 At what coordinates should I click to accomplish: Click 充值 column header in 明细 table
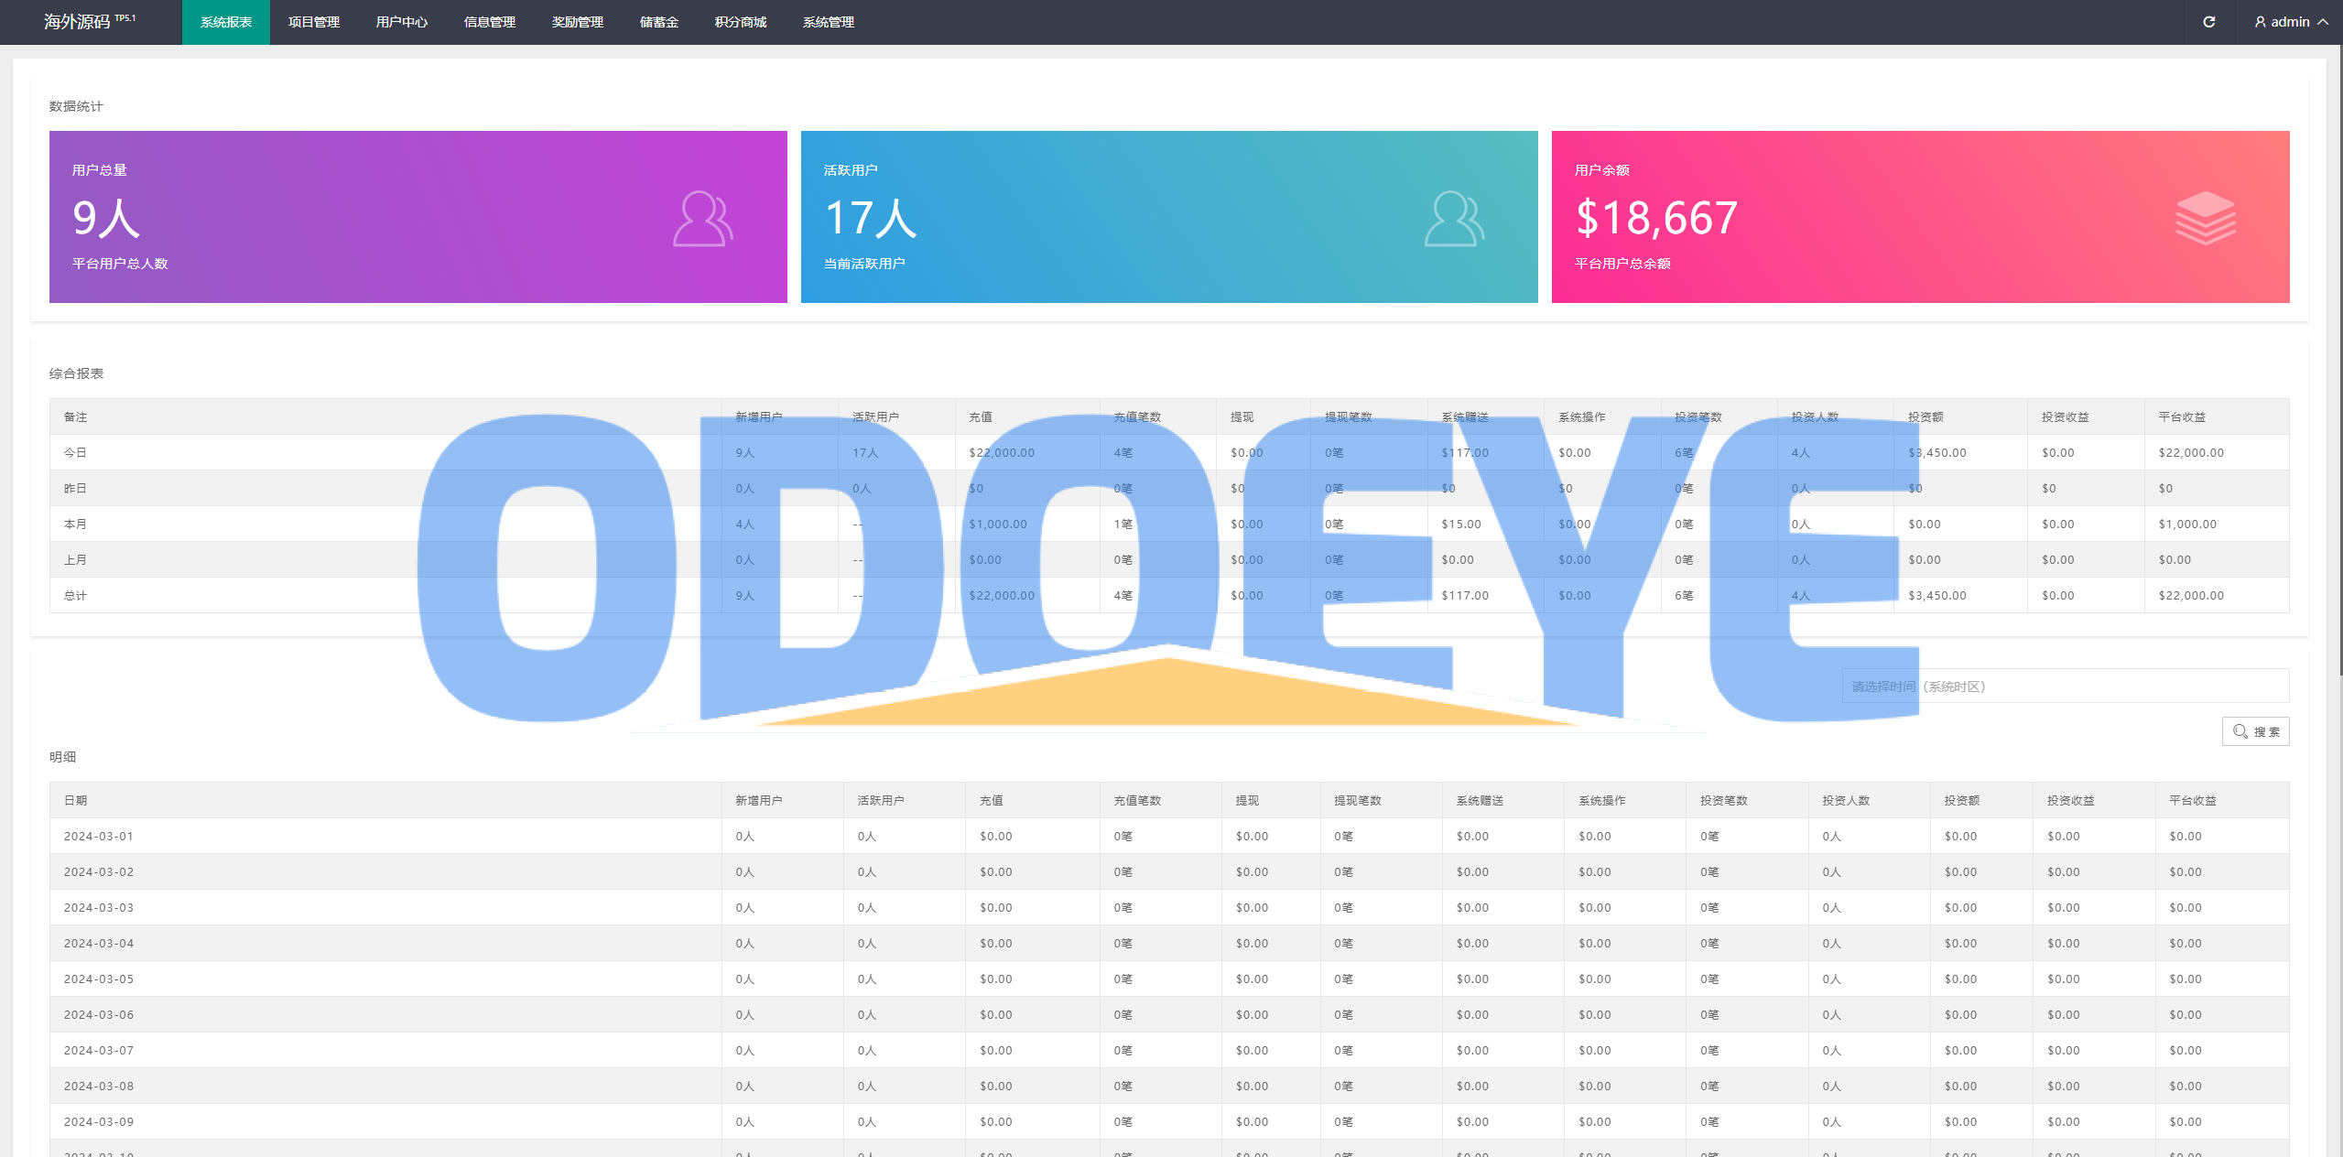tap(992, 800)
